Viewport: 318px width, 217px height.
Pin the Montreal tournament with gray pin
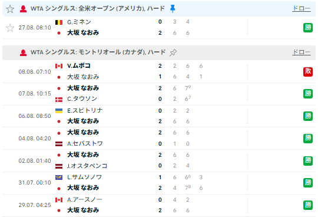click(x=173, y=52)
